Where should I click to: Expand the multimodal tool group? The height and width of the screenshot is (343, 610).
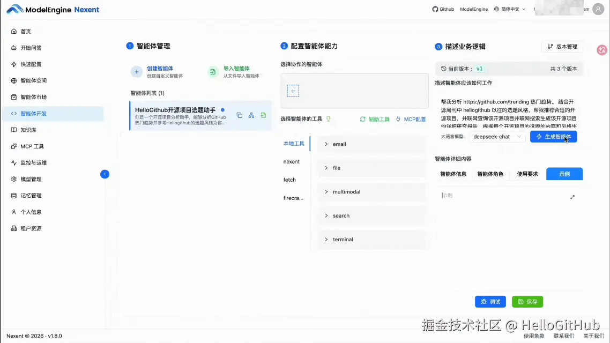(x=373, y=192)
